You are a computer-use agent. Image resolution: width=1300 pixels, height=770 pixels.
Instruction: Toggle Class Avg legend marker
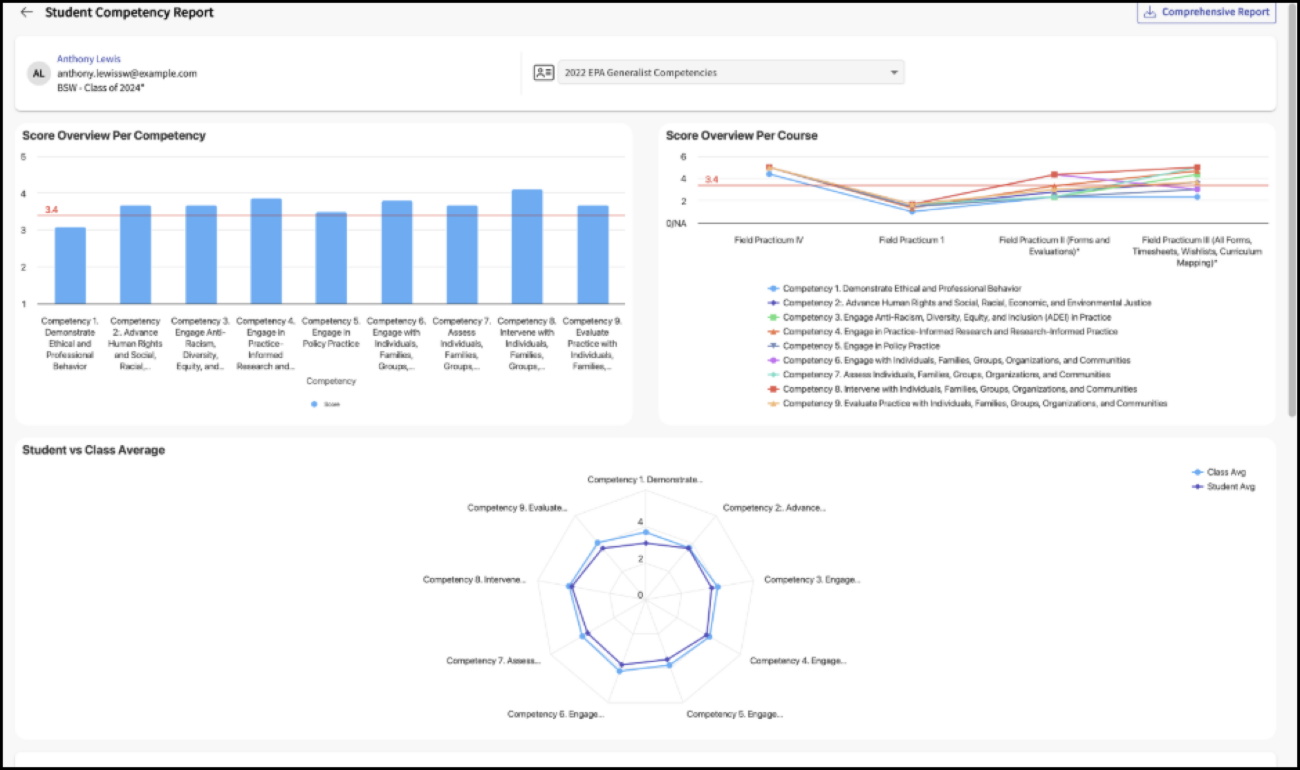click(x=1198, y=472)
